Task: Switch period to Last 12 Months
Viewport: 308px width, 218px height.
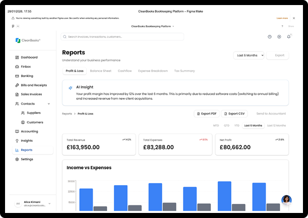Action: pyautogui.click(x=276, y=125)
